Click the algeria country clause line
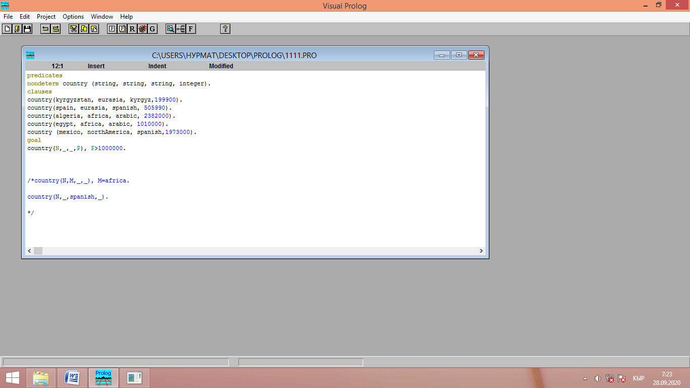The image size is (690, 388). pos(101,116)
